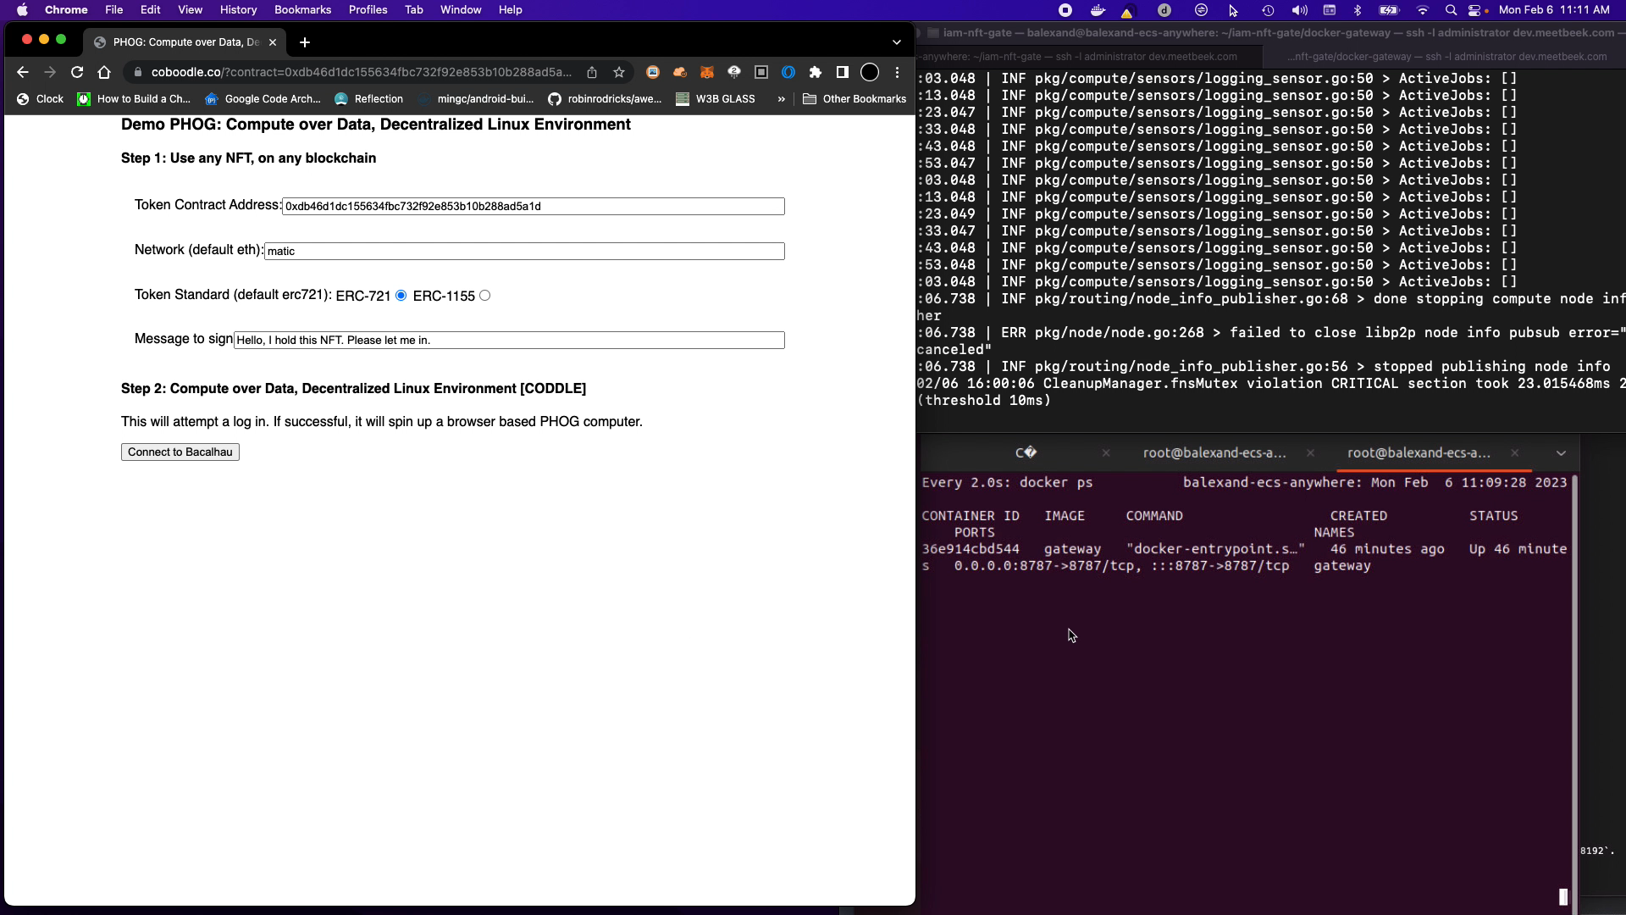This screenshot has height=915, width=1626.
Task: Open the Time Machine clock icon
Action: pyautogui.click(x=1268, y=10)
